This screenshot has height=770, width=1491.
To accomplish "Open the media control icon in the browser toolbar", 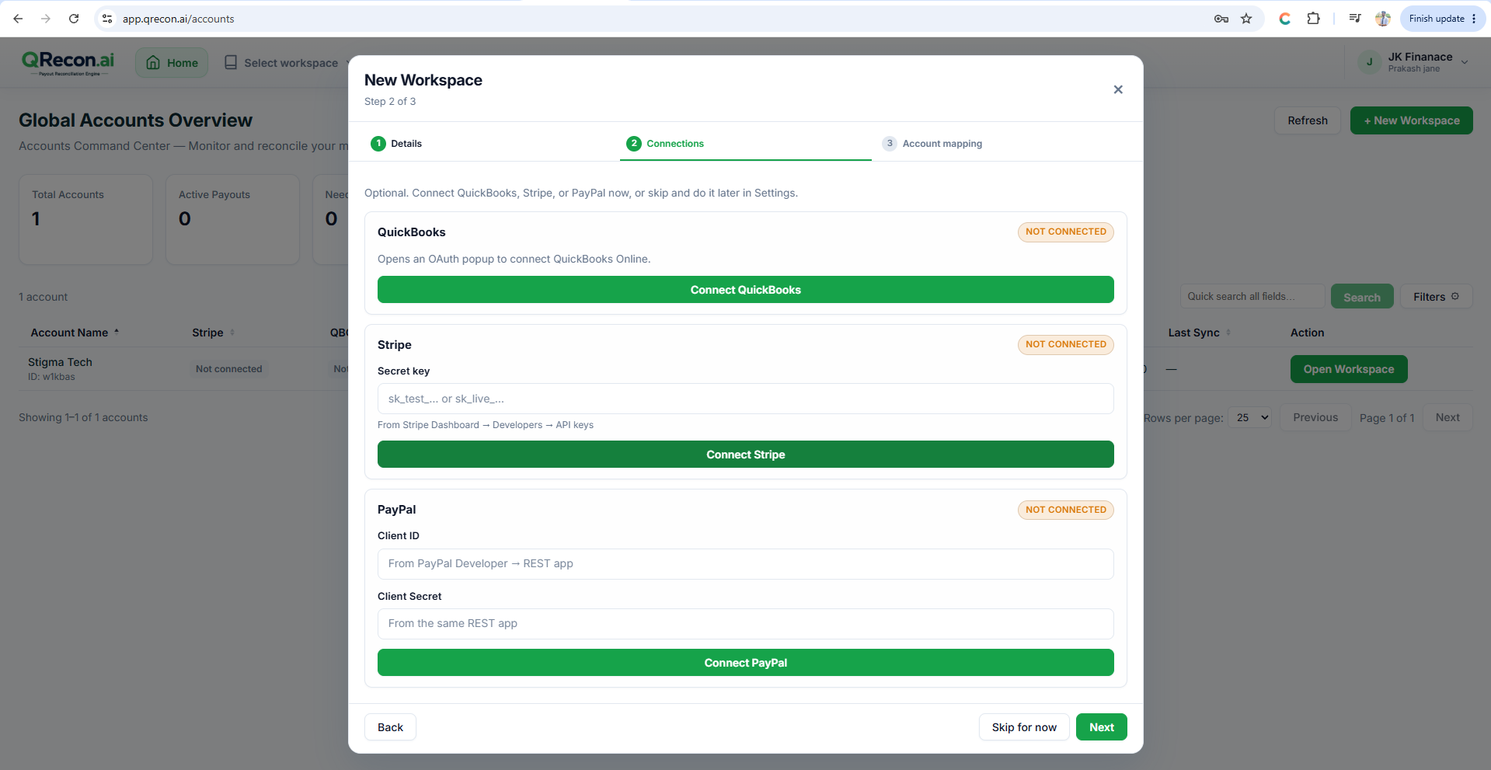I will 1355,19.
